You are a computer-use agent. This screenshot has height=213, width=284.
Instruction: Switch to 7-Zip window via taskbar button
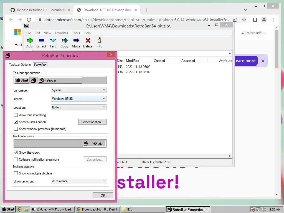coord(53,209)
